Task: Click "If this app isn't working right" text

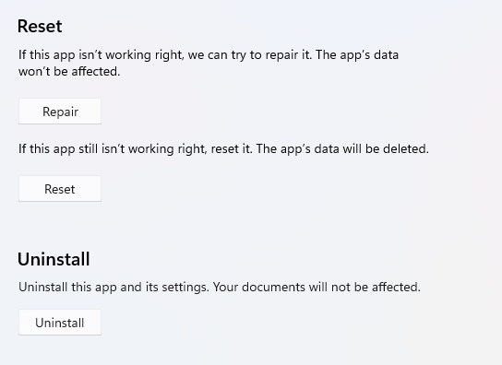Action: [x=102, y=54]
